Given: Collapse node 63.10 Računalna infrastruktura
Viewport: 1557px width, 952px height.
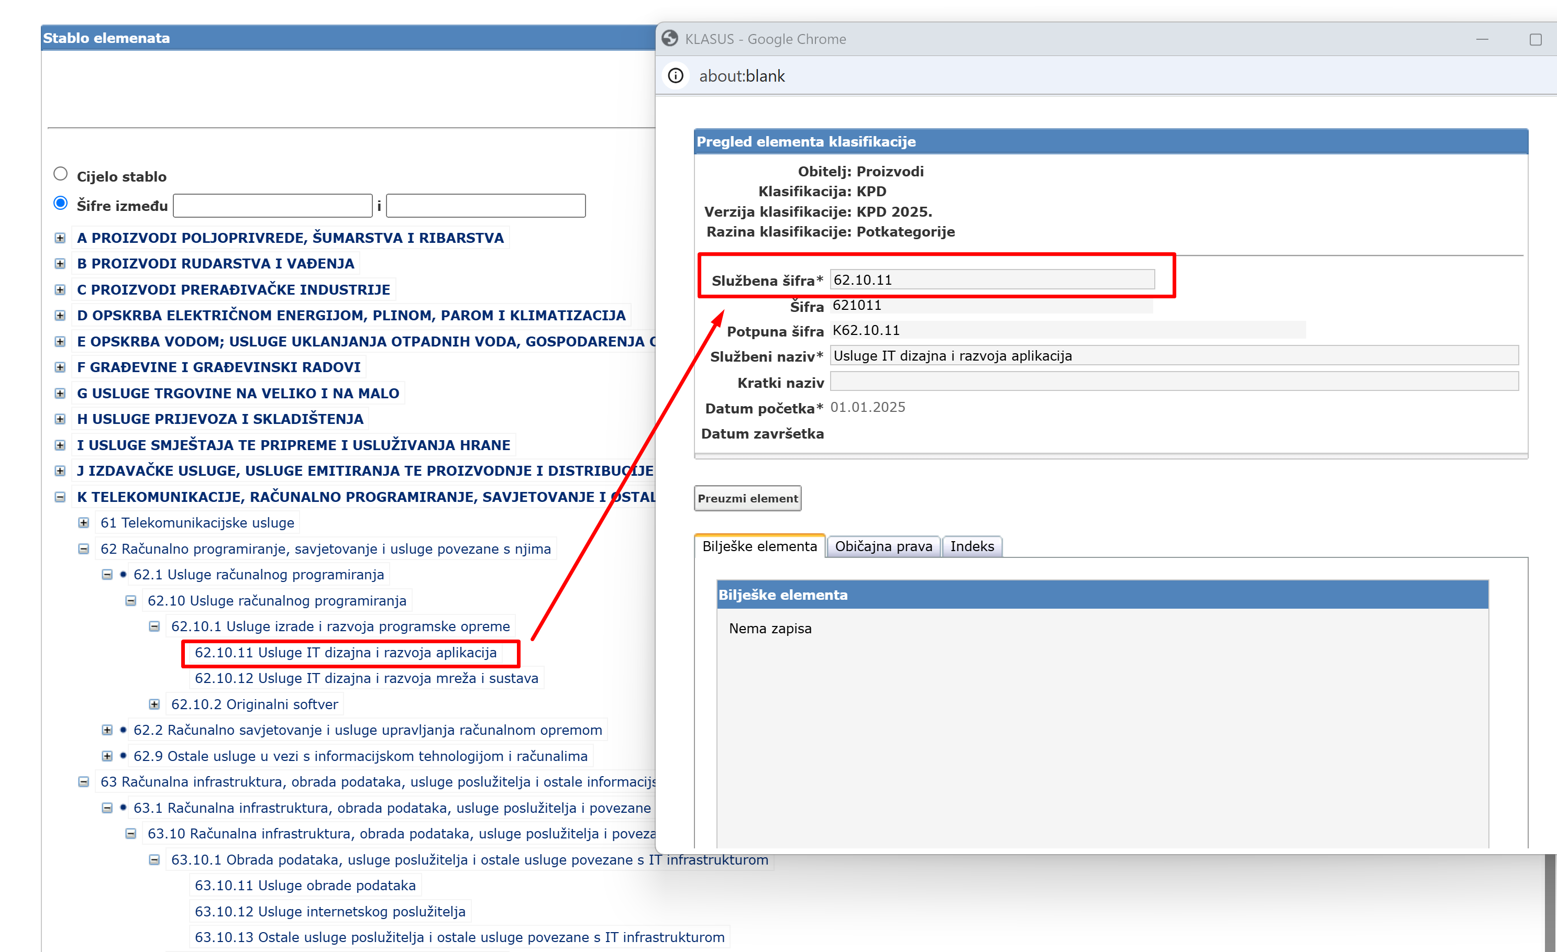Looking at the screenshot, I should 131,833.
